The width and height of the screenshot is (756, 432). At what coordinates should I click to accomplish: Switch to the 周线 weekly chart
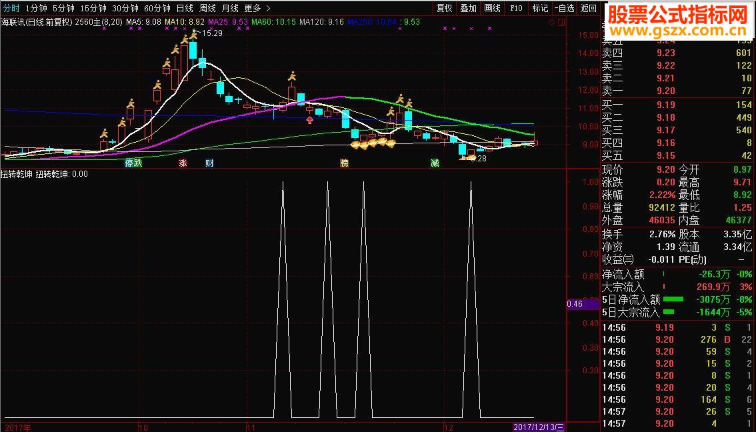click(207, 8)
